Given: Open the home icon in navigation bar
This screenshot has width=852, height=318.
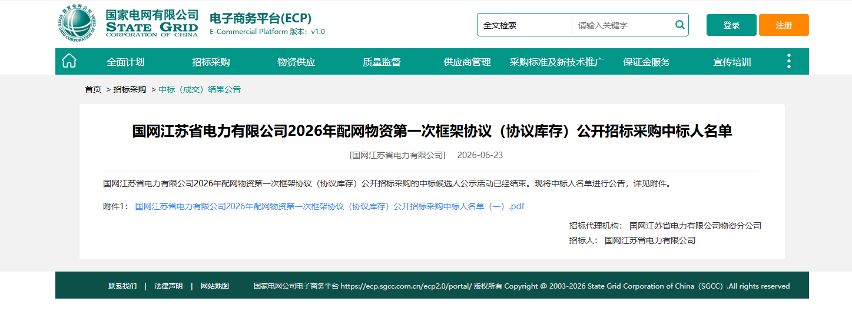Looking at the screenshot, I should 69,61.
